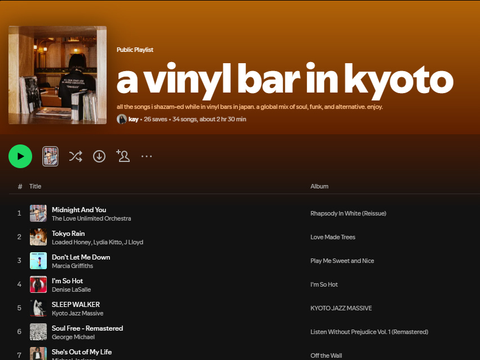Image resolution: width=480 pixels, height=360 pixels.
Task: Click SLEEP WALKER album art
Action: (x=38, y=308)
